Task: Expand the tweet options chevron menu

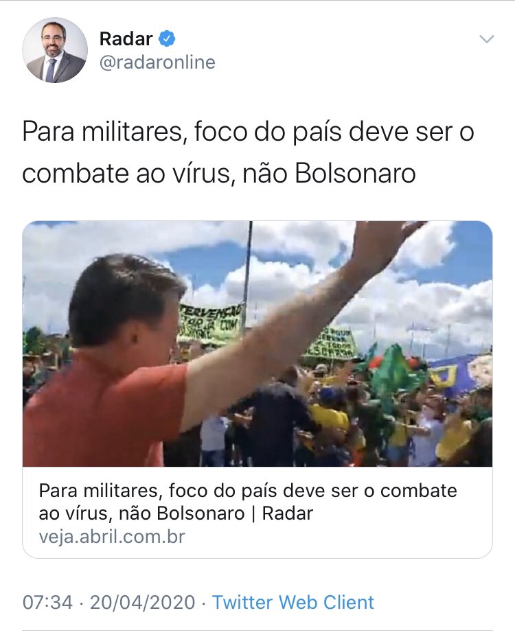Action: (x=486, y=39)
